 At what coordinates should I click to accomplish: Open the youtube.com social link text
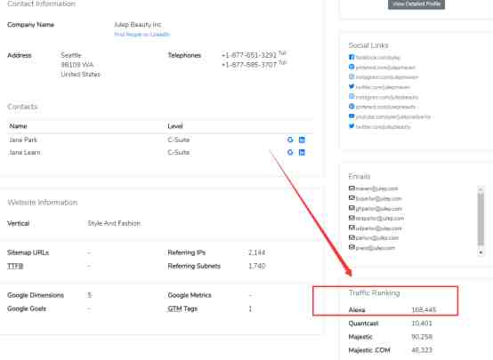tap(393, 116)
